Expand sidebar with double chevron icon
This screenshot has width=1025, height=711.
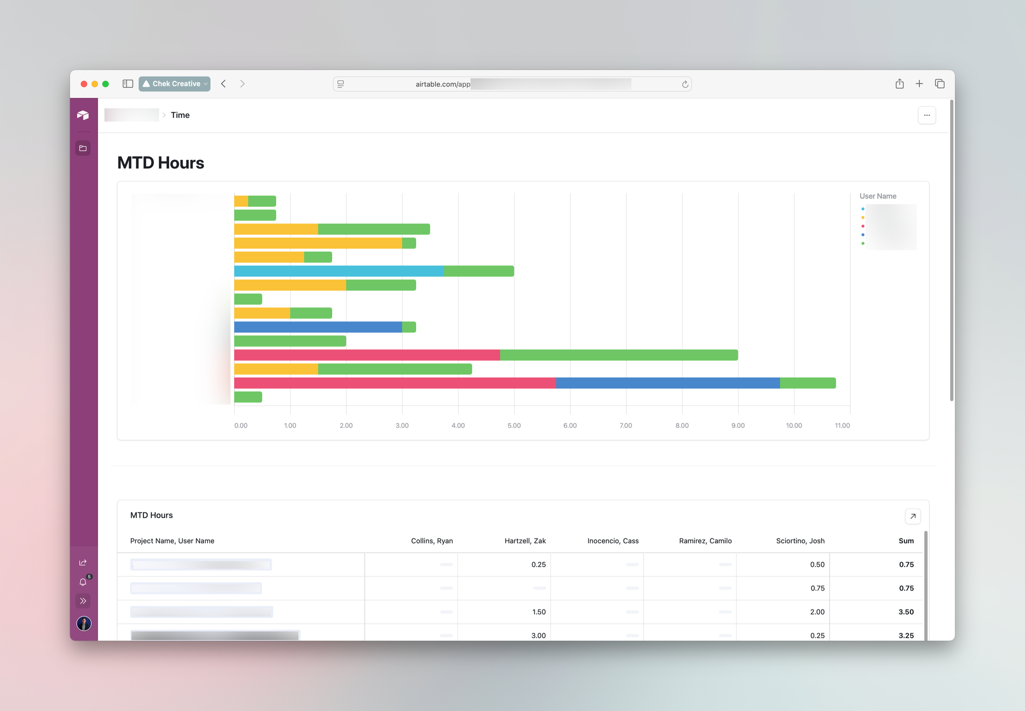point(83,601)
